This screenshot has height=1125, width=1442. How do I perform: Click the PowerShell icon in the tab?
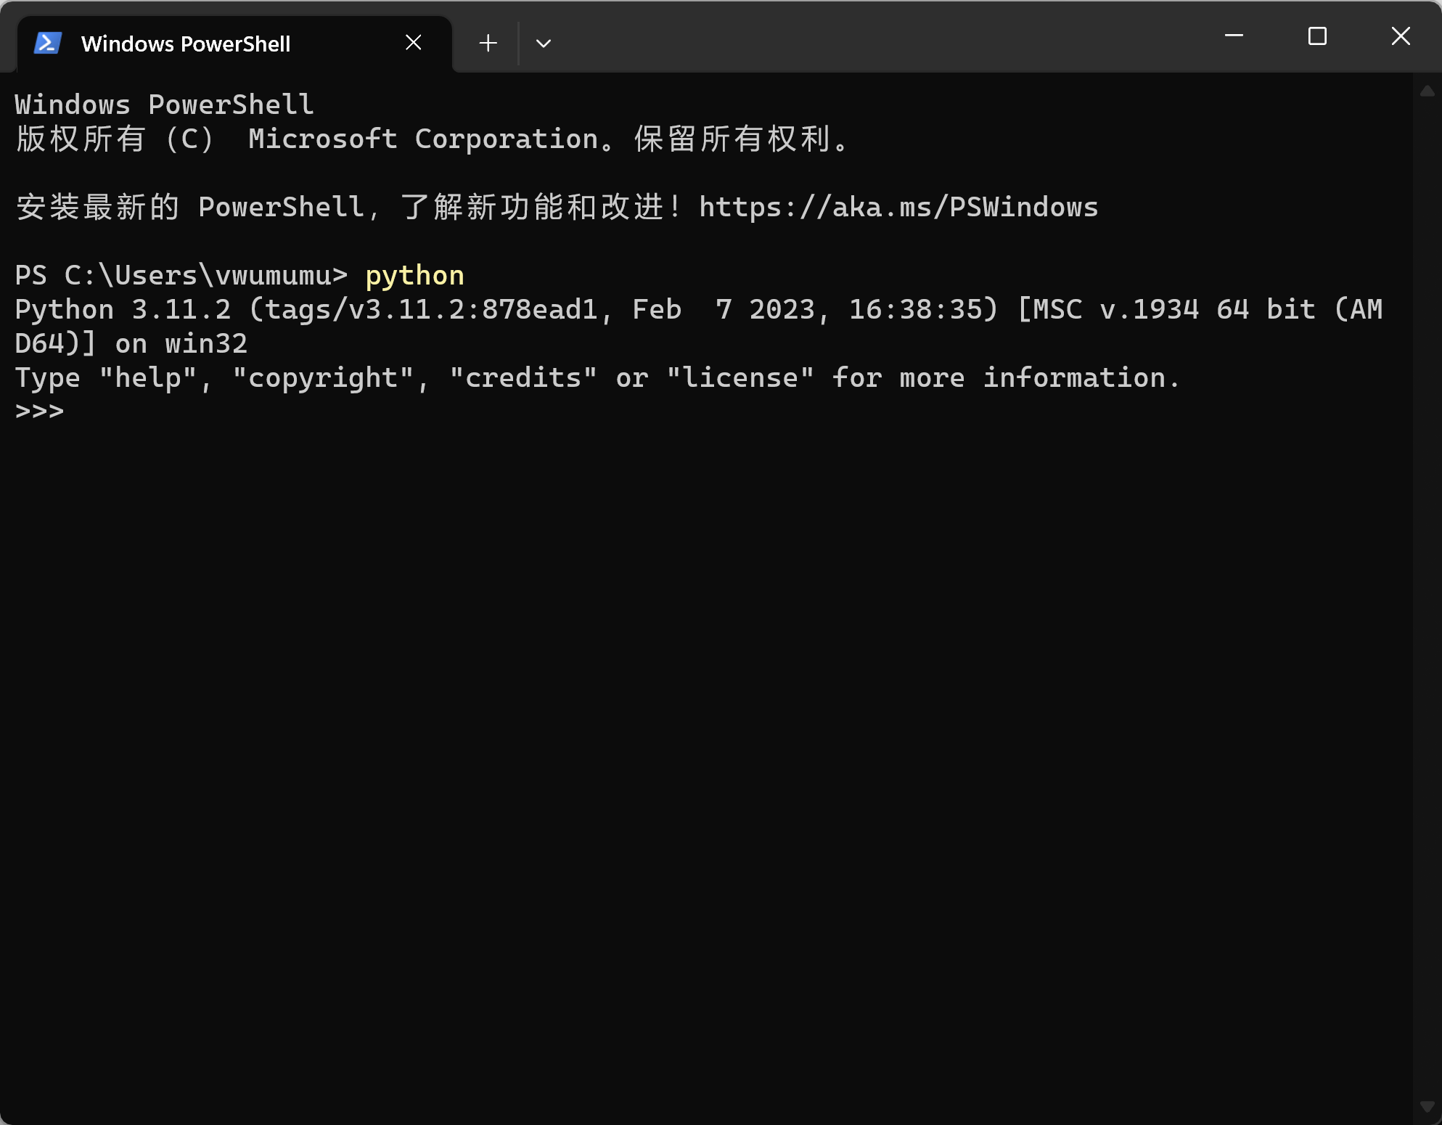coord(48,44)
